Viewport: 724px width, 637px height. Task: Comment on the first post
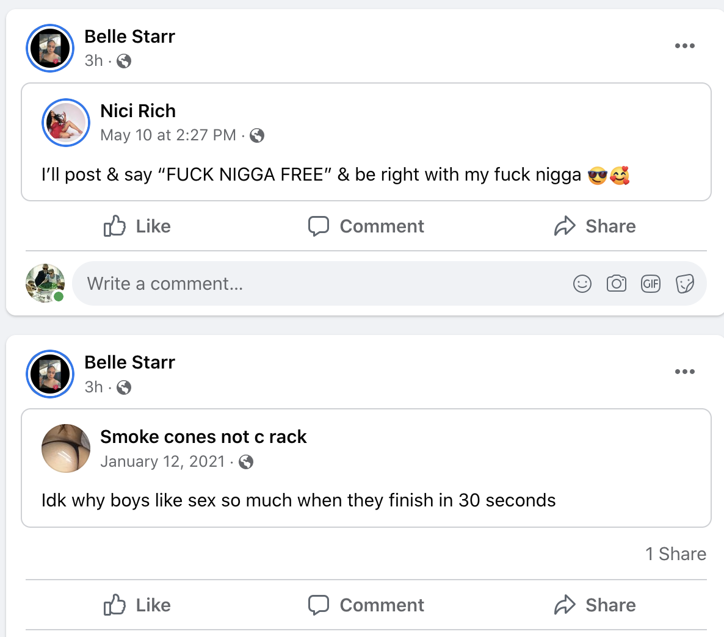366,226
